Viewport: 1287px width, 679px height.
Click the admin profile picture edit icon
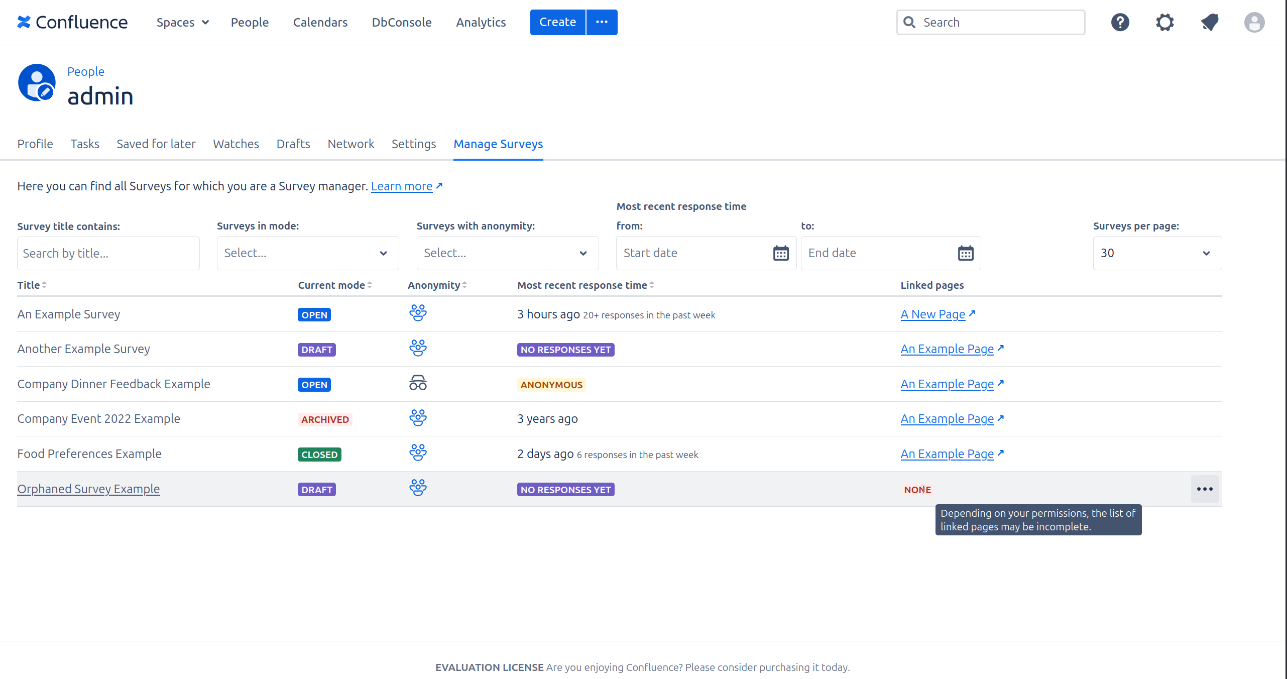tap(45, 92)
